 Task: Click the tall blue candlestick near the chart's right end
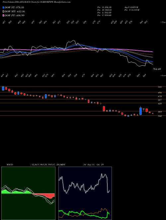point(140,111)
